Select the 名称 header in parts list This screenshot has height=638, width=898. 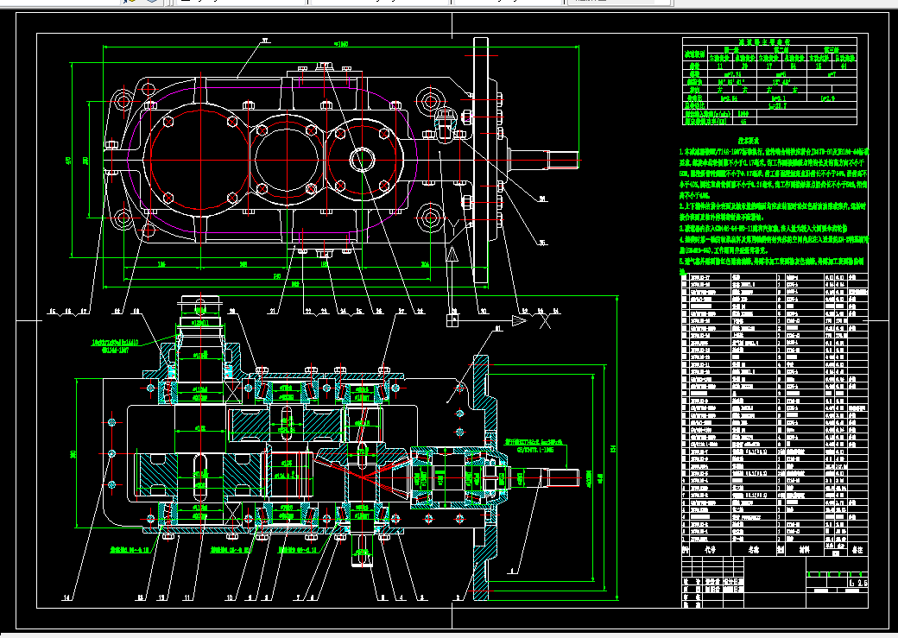pos(753,549)
